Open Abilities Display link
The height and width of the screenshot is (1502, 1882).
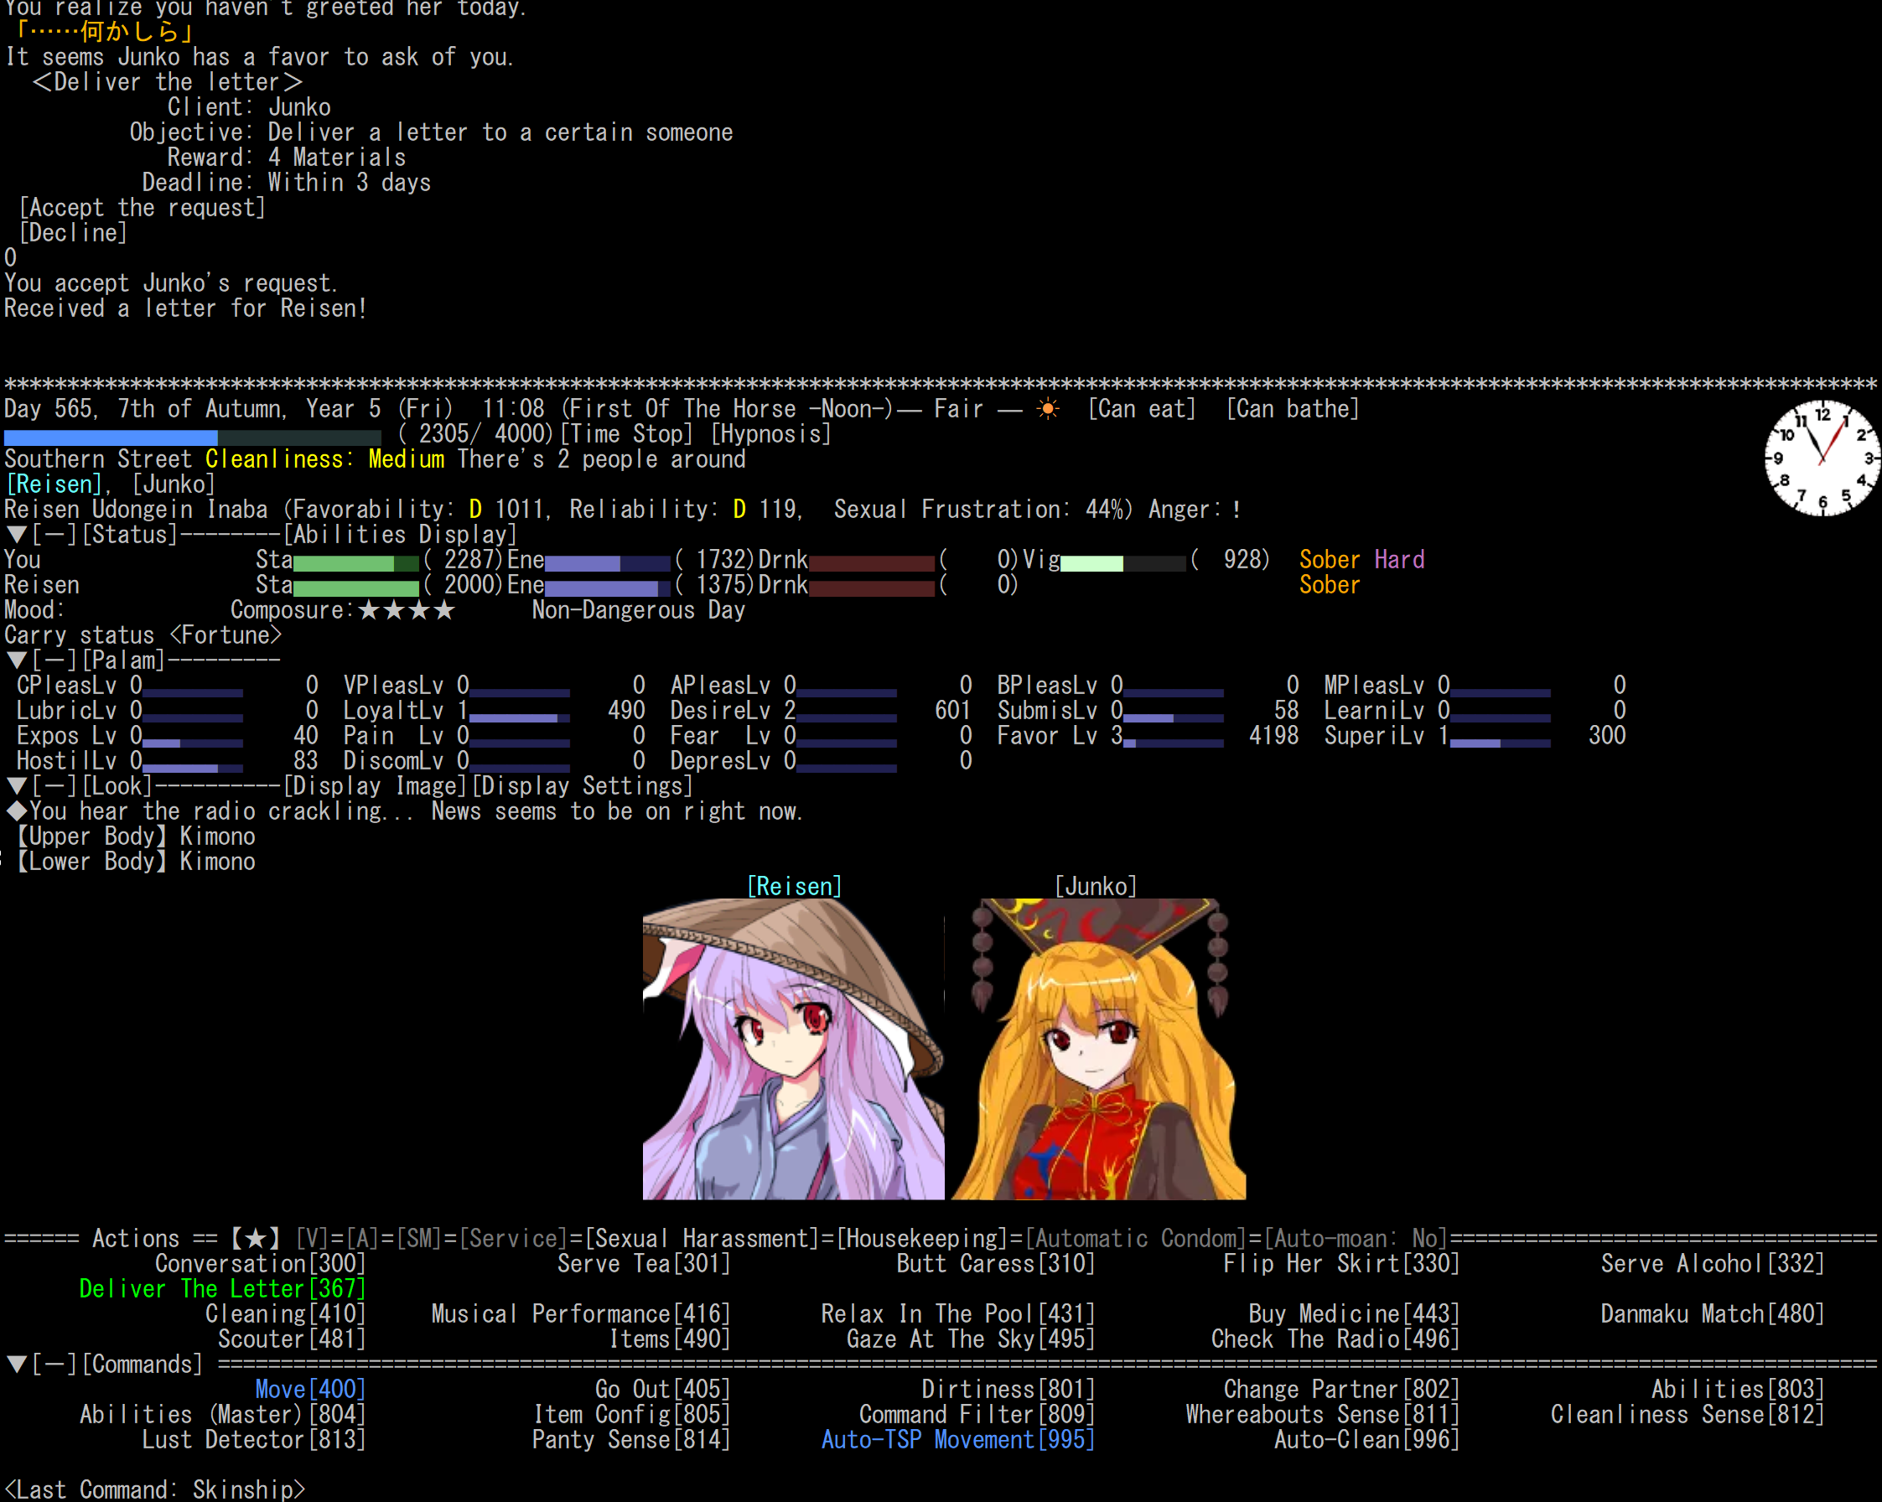(x=401, y=534)
